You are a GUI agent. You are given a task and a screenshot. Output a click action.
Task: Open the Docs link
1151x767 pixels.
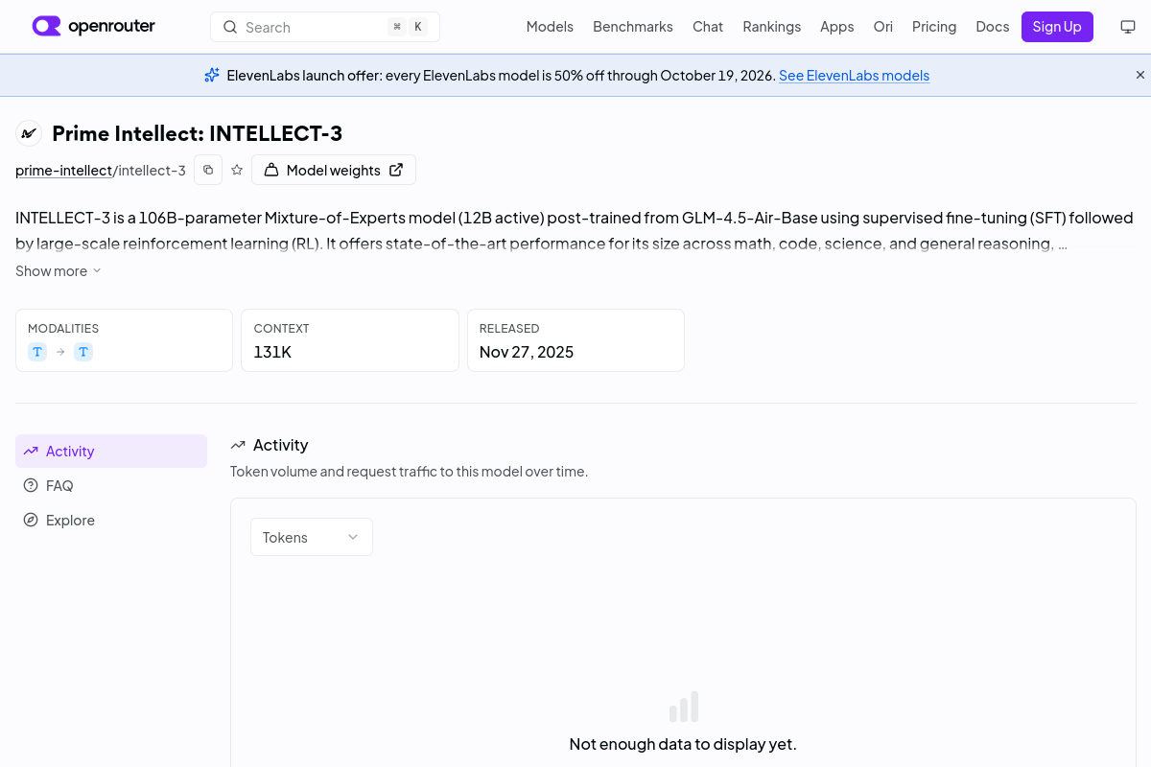point(993,27)
